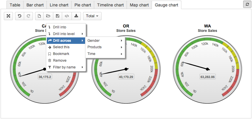Open the Total dropdown
Screen dimensions: 252x119
(92, 16)
